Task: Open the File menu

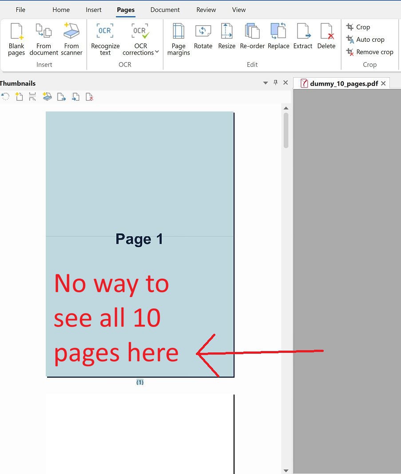Action: point(20,10)
